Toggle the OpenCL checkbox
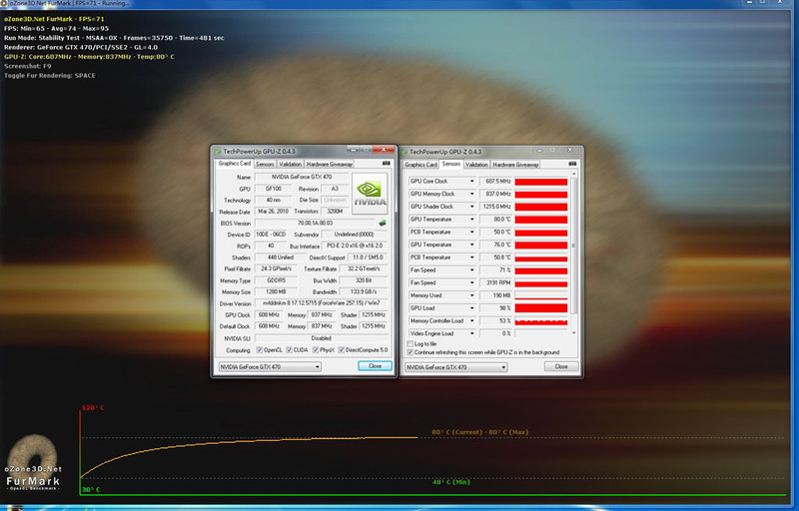Viewport: 799px width, 511px height. 260,350
